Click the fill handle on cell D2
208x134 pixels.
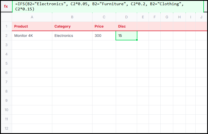[137, 40]
